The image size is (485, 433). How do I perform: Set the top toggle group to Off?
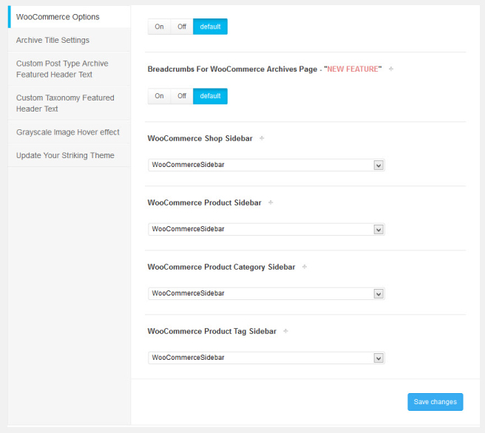182,27
